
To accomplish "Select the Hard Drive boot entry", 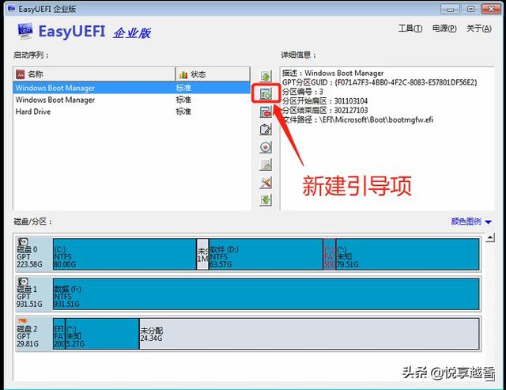I will pyautogui.click(x=132, y=112).
